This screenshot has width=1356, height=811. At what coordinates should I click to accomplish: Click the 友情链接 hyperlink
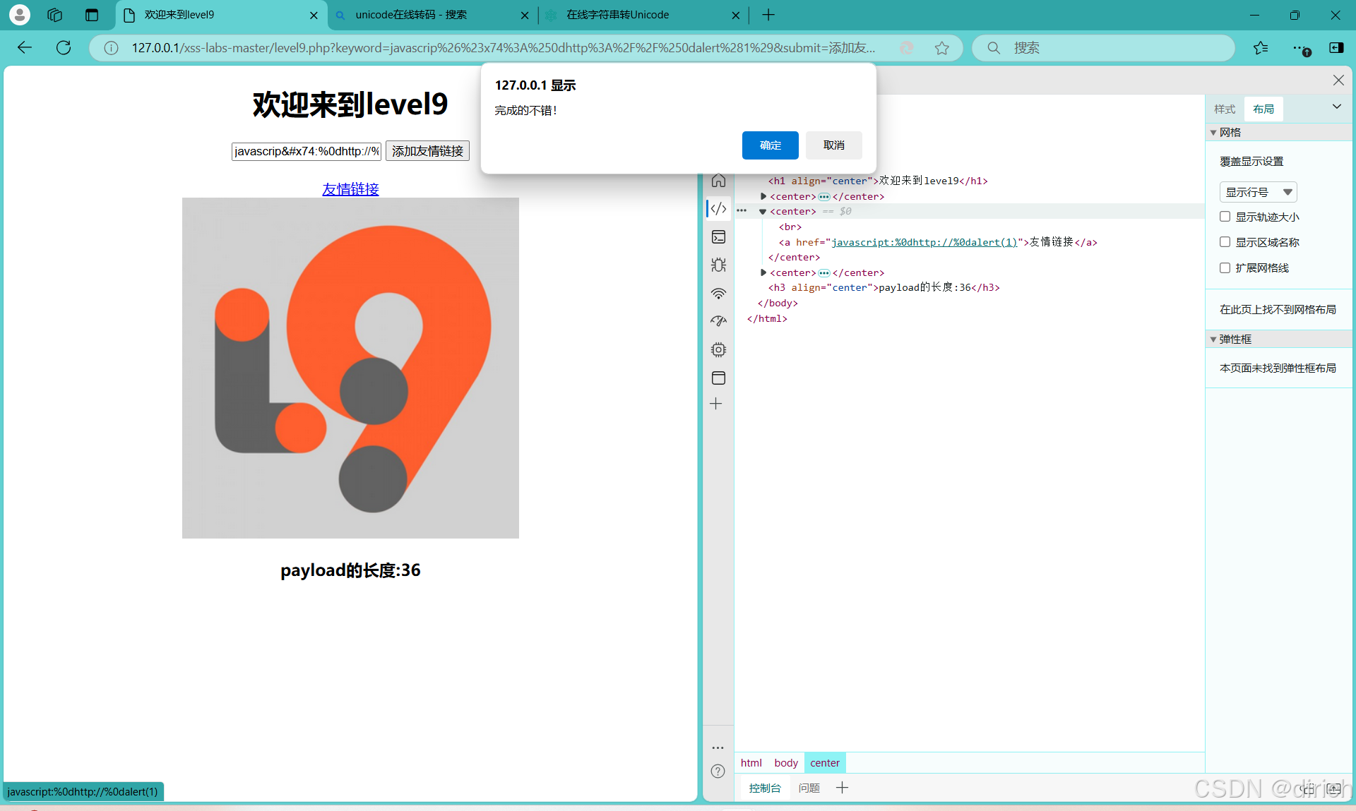(350, 189)
